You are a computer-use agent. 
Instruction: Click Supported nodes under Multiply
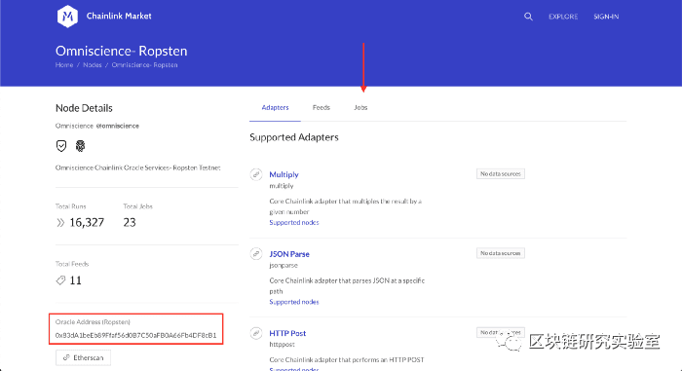294,222
